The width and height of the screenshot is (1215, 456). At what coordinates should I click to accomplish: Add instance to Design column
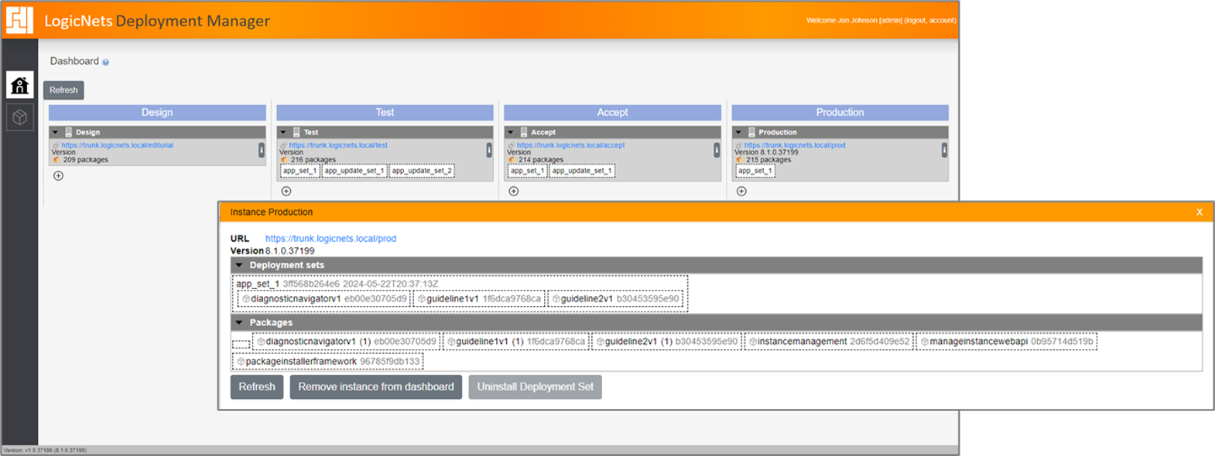click(59, 175)
